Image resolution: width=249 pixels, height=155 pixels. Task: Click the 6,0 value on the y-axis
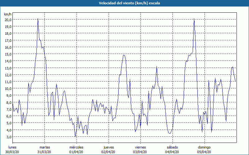tap(9, 116)
